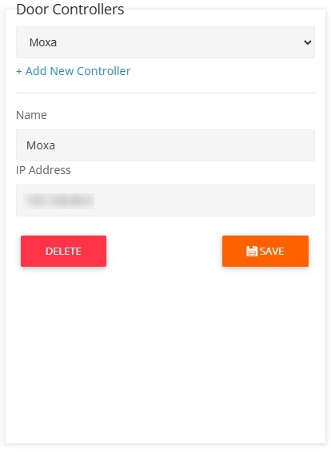Expand the Moxa dropdown chevron arrow
Screen dimensions: 331x452
308,42
